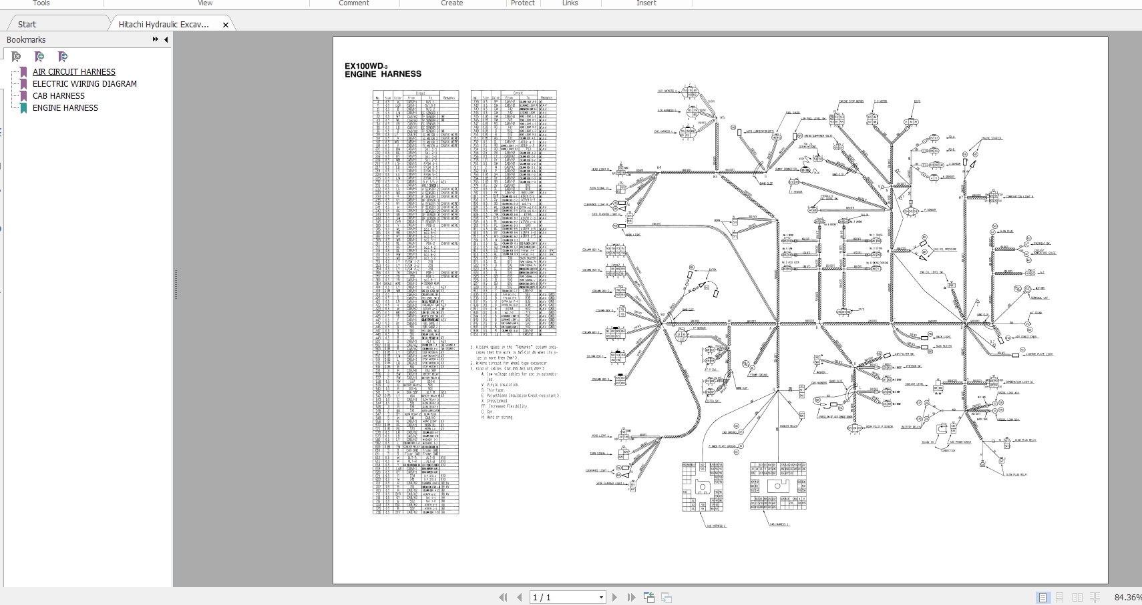The width and height of the screenshot is (1142, 605).
Task: Click the previous view icon
Action: pos(648,597)
